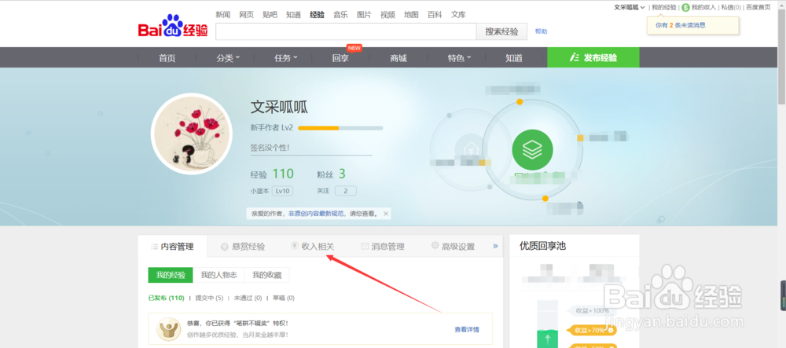The height and width of the screenshot is (348, 786).
Task: Select the 我的经验 sub-tab
Action: coord(171,275)
